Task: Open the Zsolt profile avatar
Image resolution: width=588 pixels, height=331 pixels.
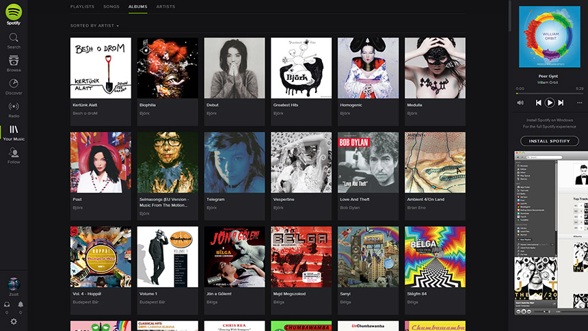Action: (x=14, y=284)
